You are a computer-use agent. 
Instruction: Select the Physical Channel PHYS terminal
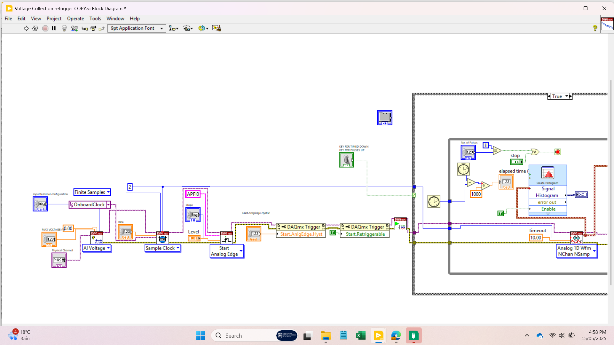[x=59, y=260]
